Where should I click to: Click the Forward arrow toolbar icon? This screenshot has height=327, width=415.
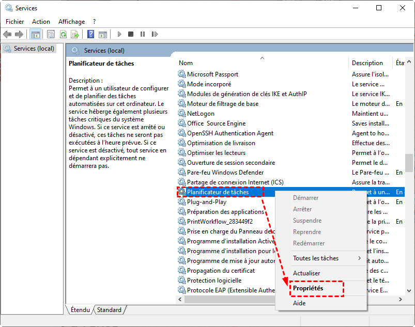pos(19,34)
